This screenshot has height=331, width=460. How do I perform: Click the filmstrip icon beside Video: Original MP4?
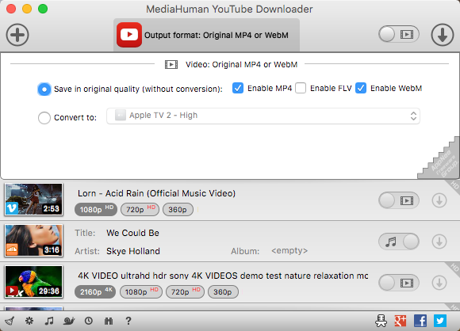(x=171, y=64)
